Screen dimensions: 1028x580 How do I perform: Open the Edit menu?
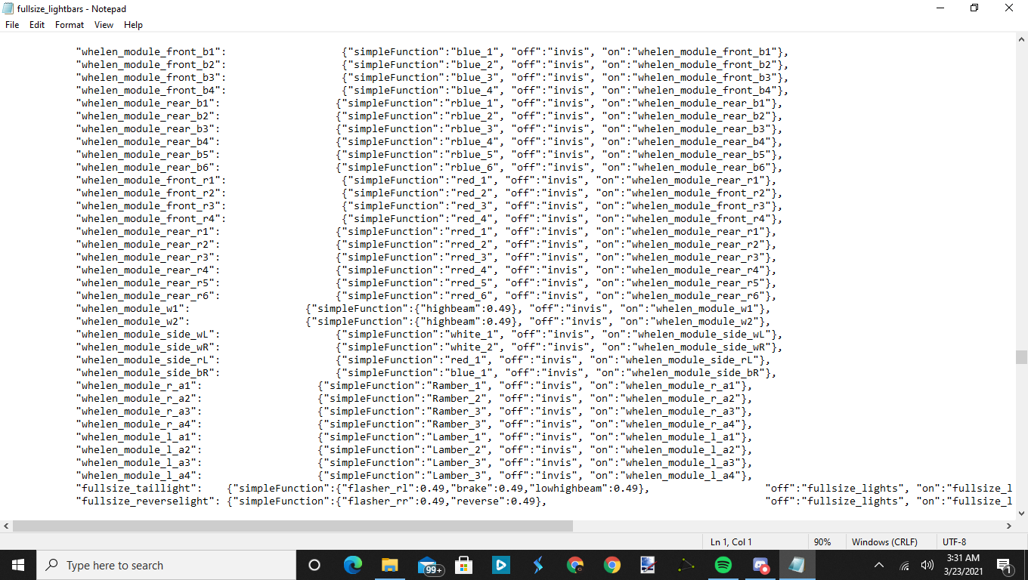[x=37, y=25]
